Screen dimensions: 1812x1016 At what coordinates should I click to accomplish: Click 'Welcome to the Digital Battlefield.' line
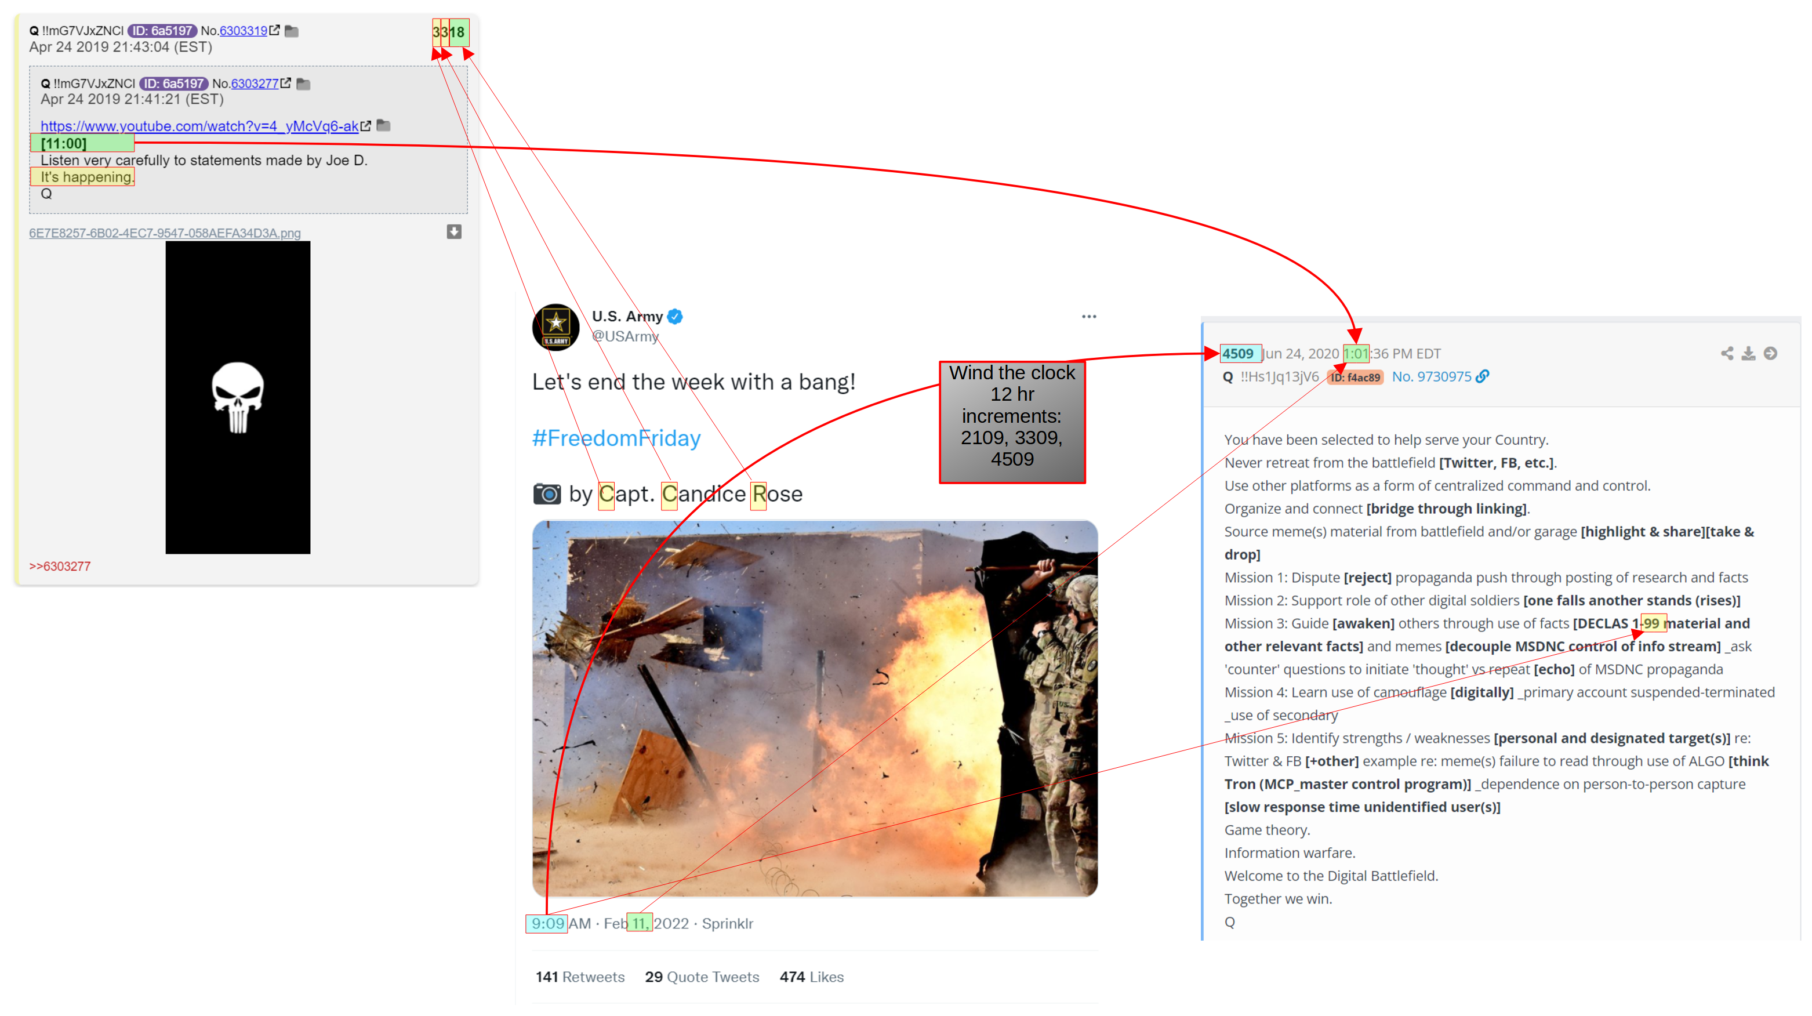point(1331,876)
